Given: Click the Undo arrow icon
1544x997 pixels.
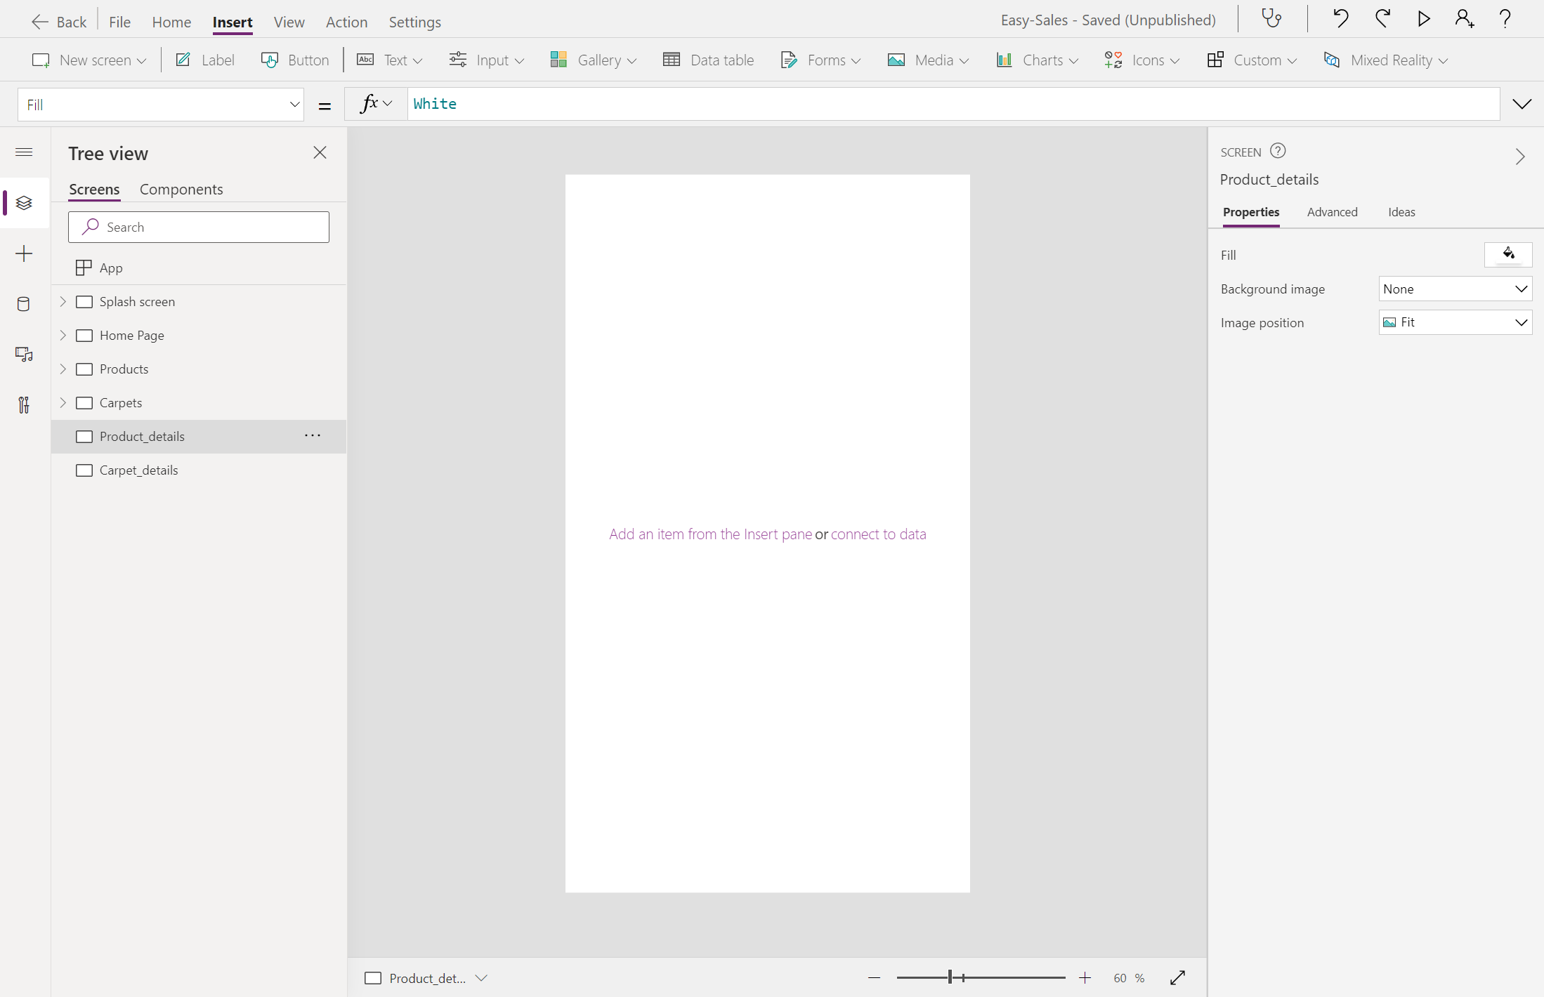Looking at the screenshot, I should [x=1340, y=19].
